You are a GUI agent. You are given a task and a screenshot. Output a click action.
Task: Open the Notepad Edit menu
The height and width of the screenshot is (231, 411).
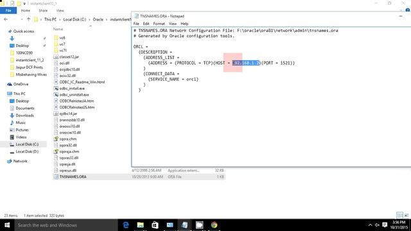(146, 24)
